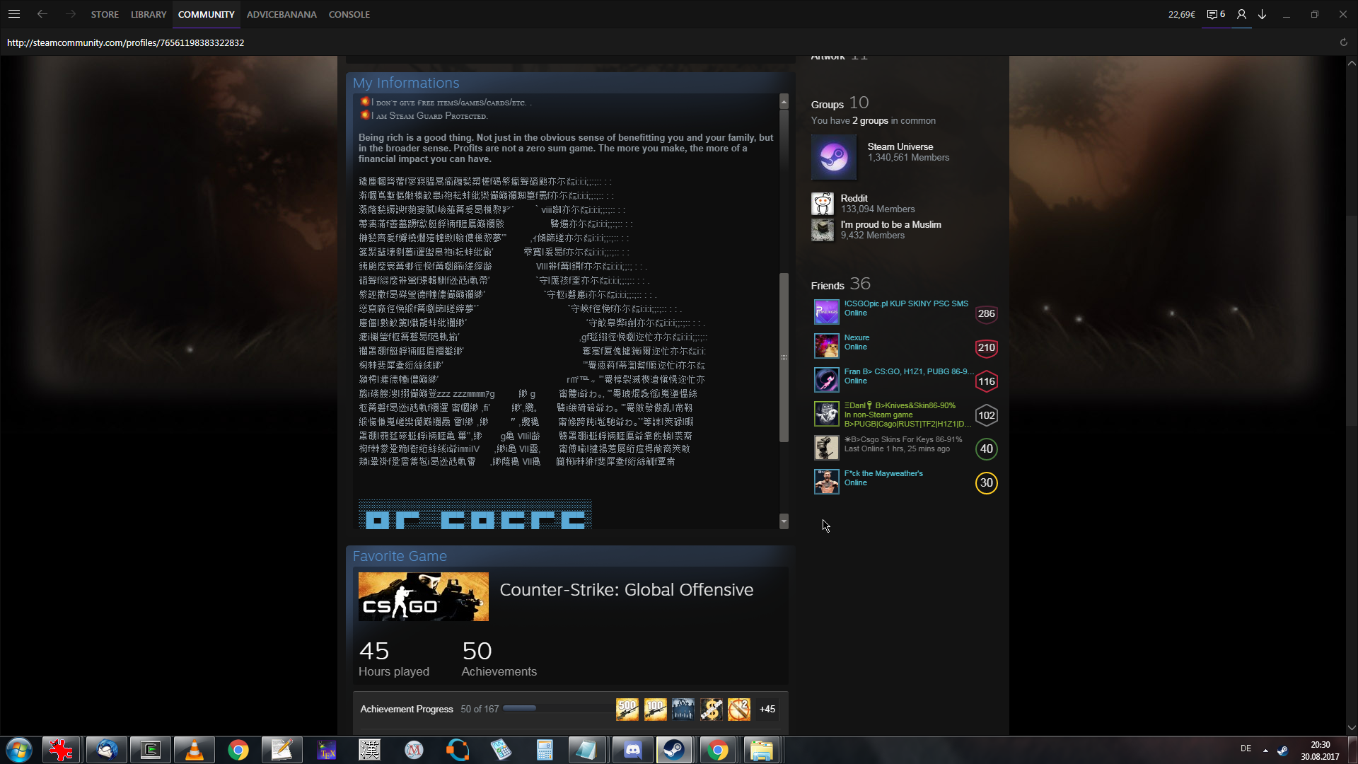Click the Achievement Progress bar
The height and width of the screenshot is (764, 1358).
tap(520, 708)
